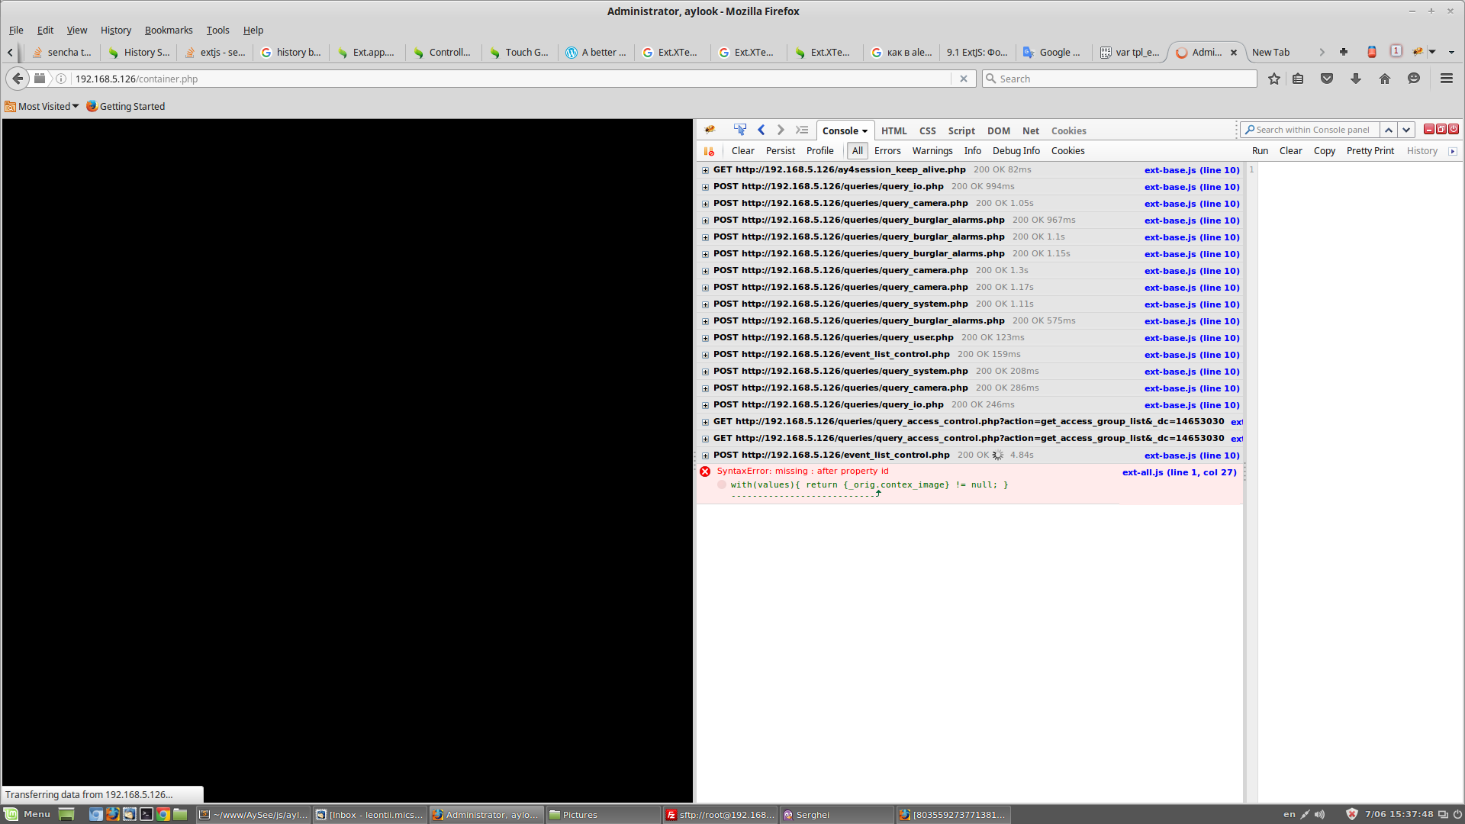
Task: Toggle breakpoint on SyntaxError line
Action: pyautogui.click(x=722, y=485)
